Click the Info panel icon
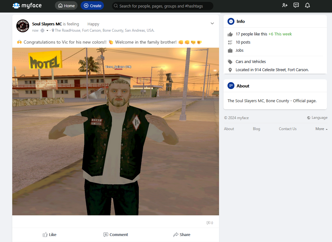 [x=231, y=21]
